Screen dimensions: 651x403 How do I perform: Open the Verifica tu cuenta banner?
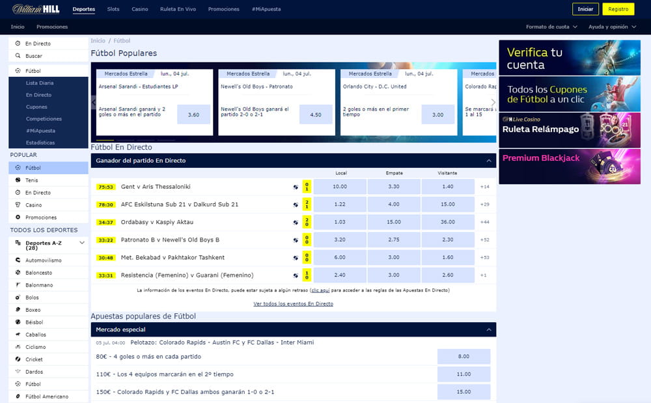(x=570, y=58)
